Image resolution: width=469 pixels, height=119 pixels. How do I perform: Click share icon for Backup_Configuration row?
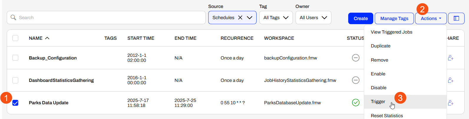(450, 58)
